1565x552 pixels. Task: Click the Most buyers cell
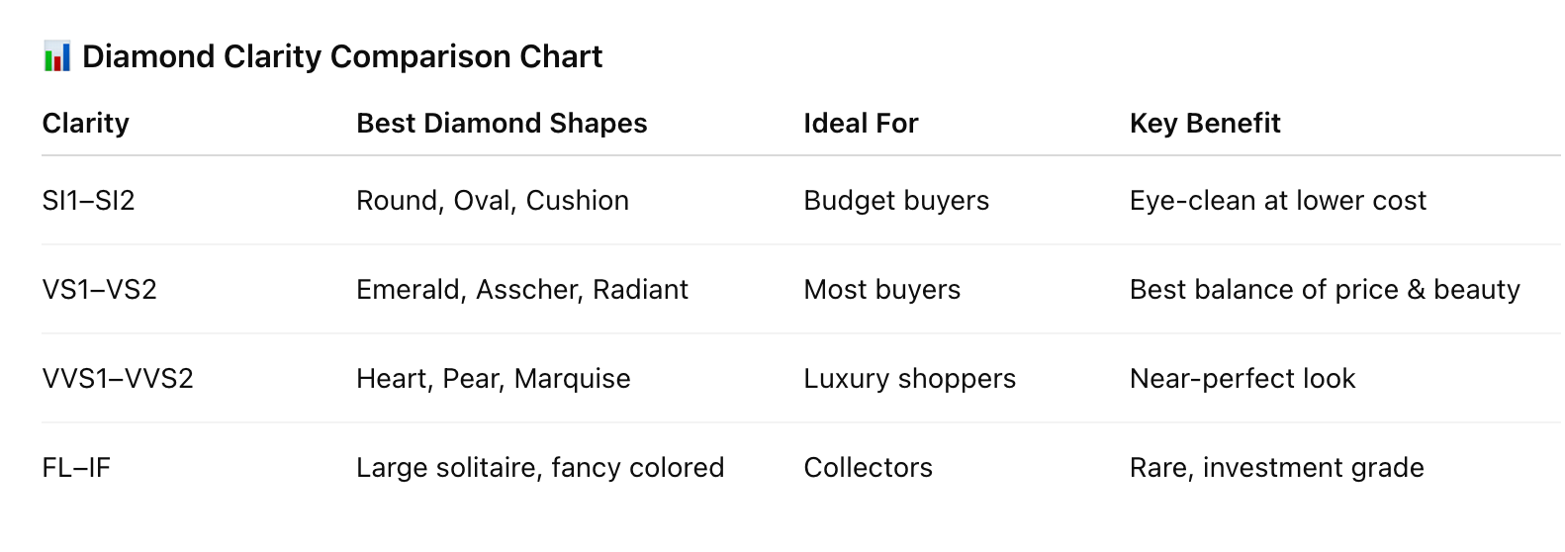[x=882, y=289]
